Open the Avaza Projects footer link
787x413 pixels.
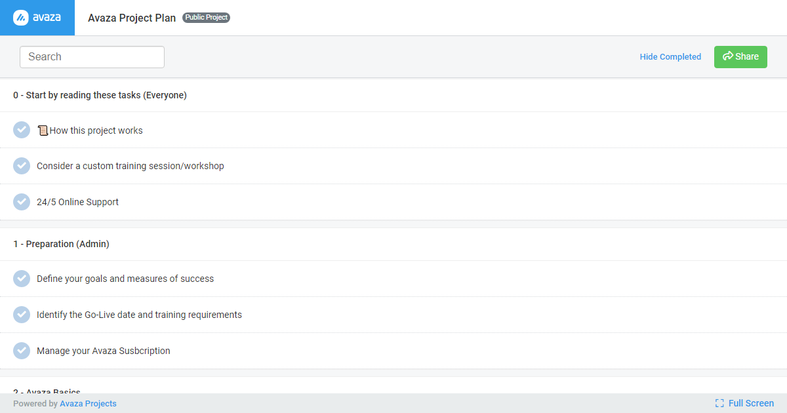click(88, 403)
